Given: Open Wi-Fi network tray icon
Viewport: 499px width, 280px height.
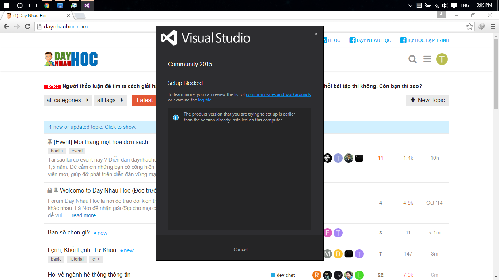Looking at the screenshot, I should (x=437, y=5).
